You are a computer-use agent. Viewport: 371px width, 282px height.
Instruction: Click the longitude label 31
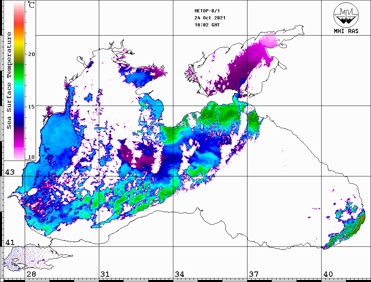[x=105, y=274]
